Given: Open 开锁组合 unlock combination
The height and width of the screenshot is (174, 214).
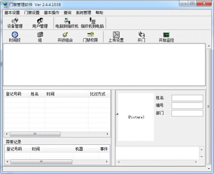Looking at the screenshot, I should 65,37.
